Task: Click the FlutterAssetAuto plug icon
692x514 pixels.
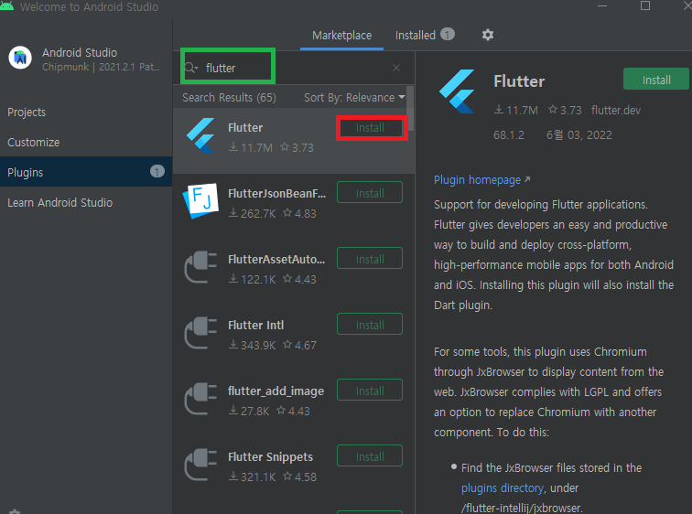Action: point(200,267)
